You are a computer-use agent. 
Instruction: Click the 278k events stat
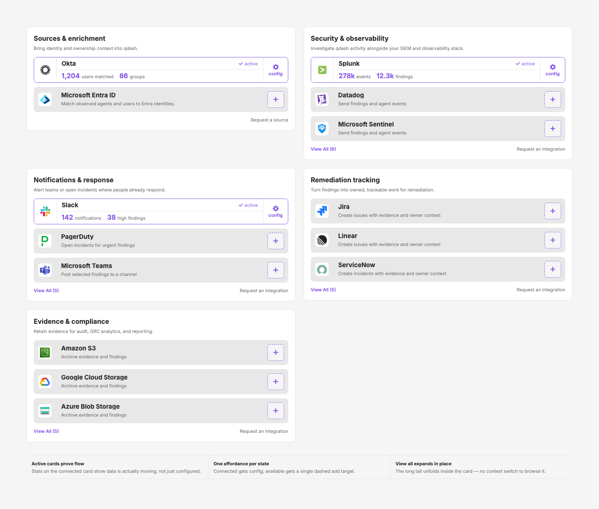tap(354, 76)
